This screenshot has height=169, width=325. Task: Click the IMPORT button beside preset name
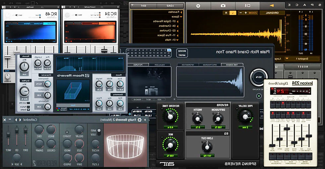182,55
